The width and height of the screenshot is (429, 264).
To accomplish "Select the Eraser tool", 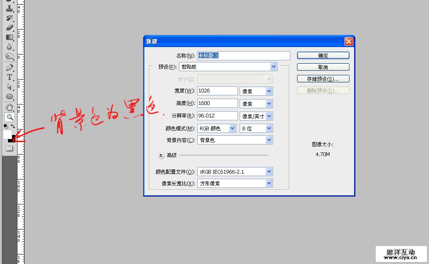I will coord(10,27).
